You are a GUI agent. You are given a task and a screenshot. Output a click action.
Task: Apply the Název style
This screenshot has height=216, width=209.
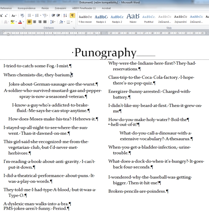[133, 19]
